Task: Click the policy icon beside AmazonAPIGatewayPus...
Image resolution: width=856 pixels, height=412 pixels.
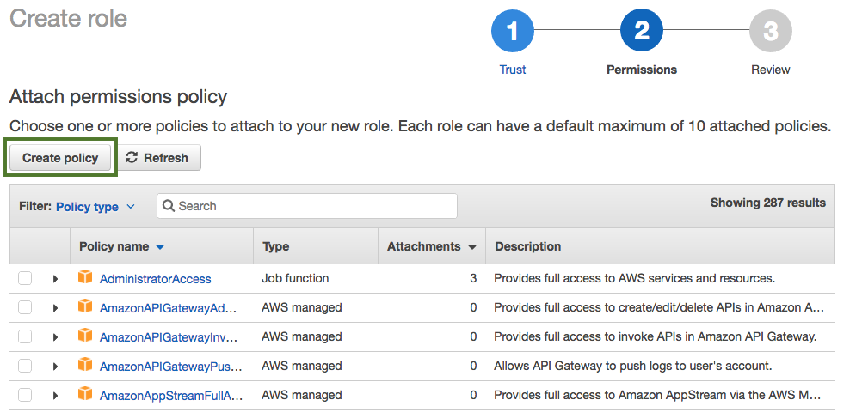Action: 84,365
